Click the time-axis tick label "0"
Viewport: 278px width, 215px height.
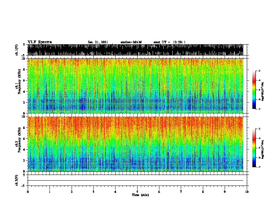click(28, 192)
